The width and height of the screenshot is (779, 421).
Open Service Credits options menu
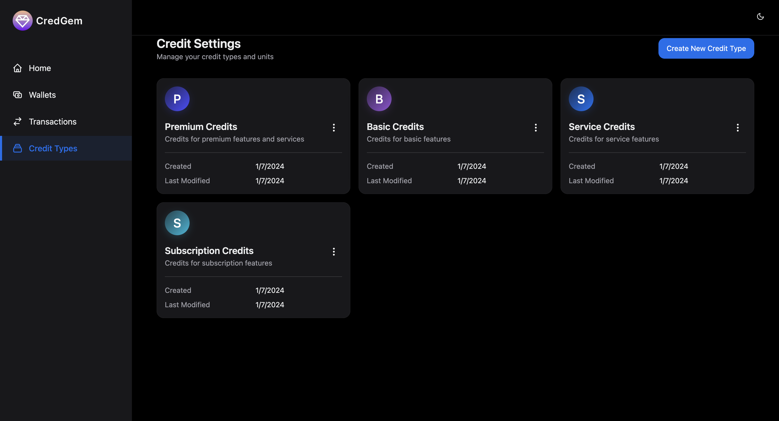737,127
